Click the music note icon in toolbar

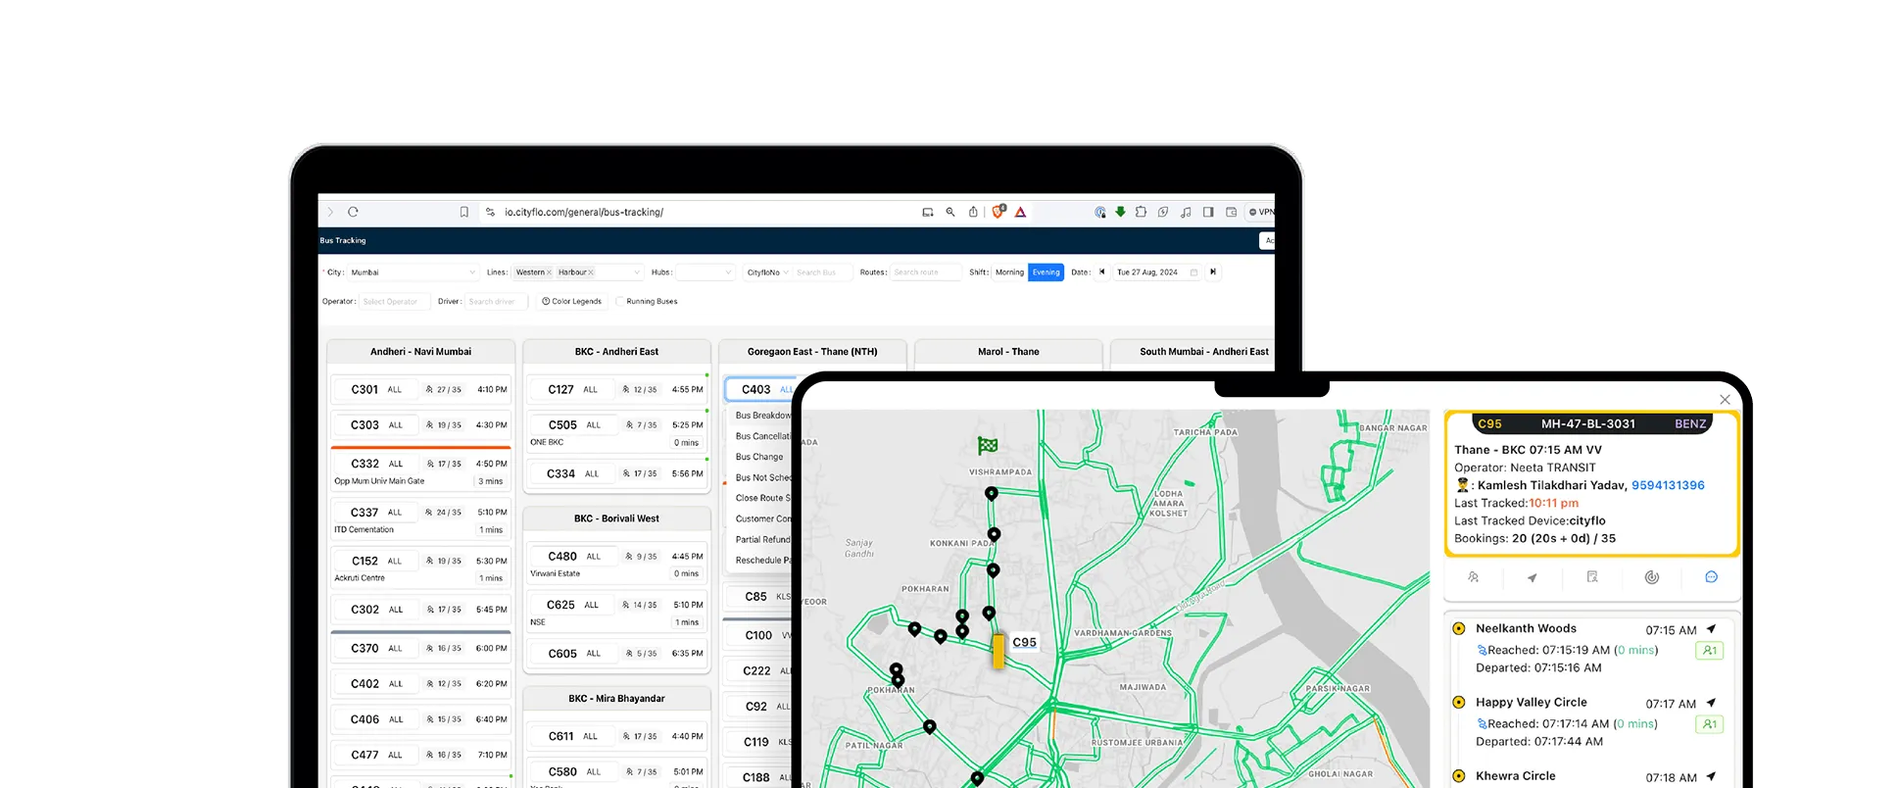1186,212
